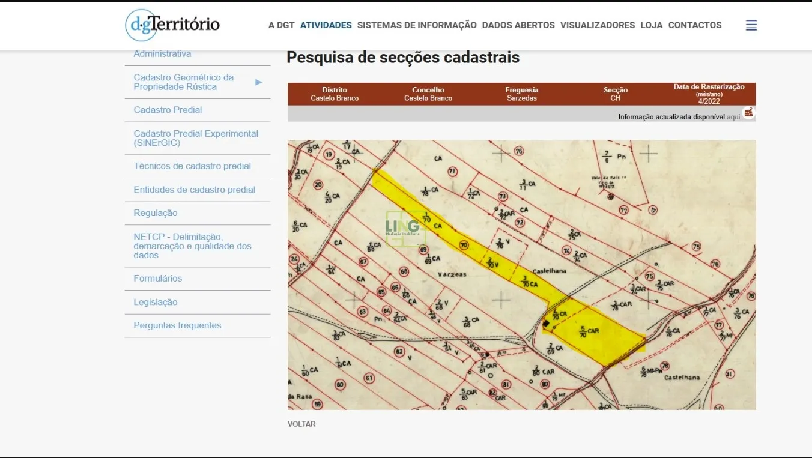
Task: Select Legislação from the sidebar
Action: coord(156,302)
